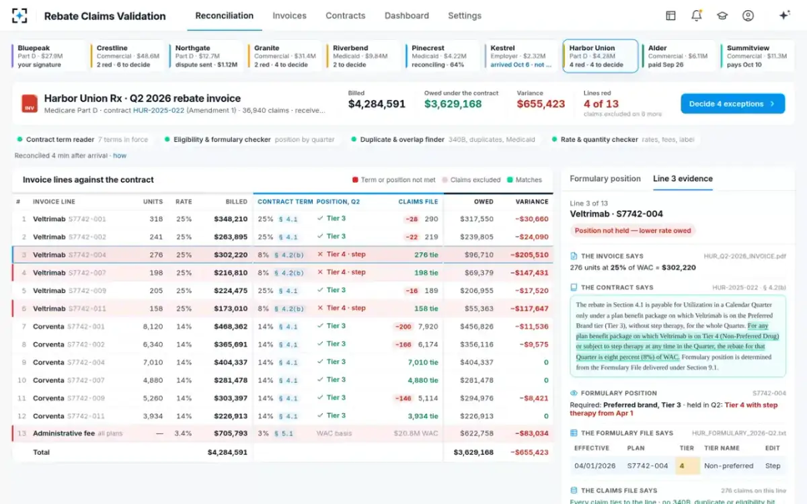Image resolution: width=807 pixels, height=504 pixels.
Task: Click the green check on line 1 Tier 3
Action: [320, 218]
